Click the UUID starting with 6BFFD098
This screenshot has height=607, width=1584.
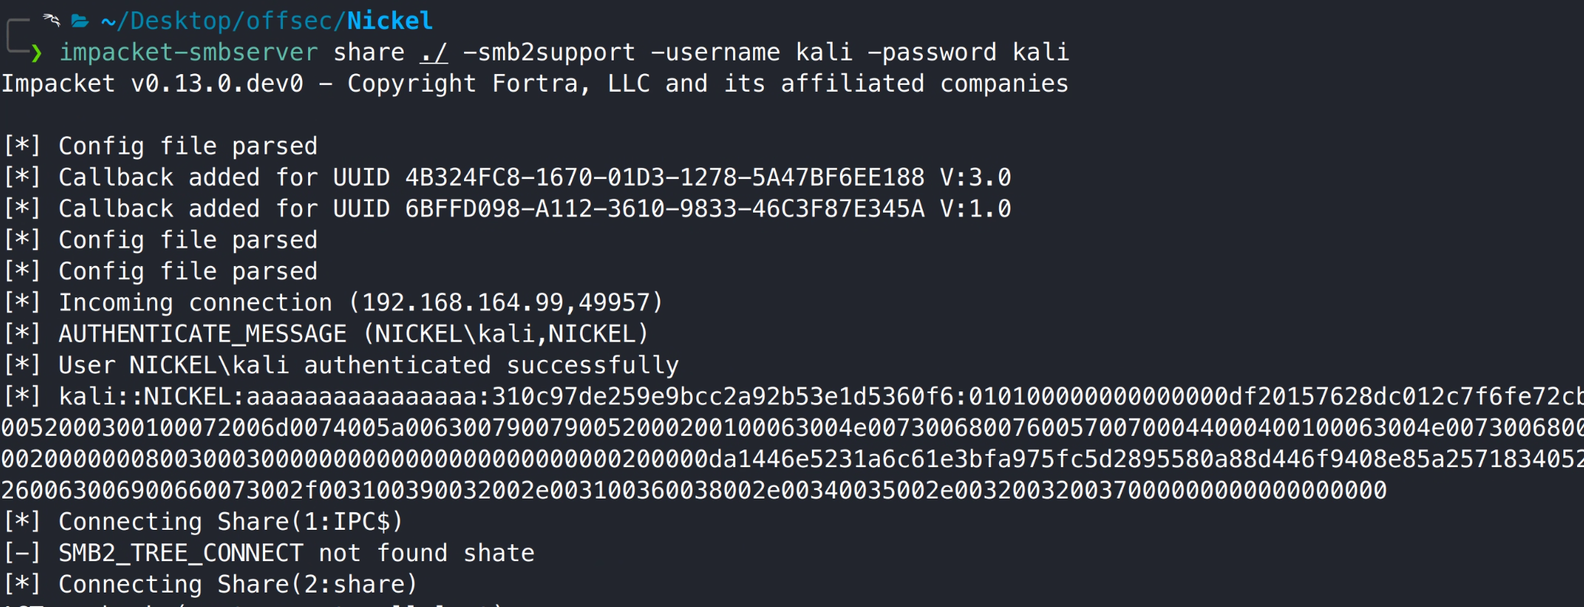click(x=664, y=209)
